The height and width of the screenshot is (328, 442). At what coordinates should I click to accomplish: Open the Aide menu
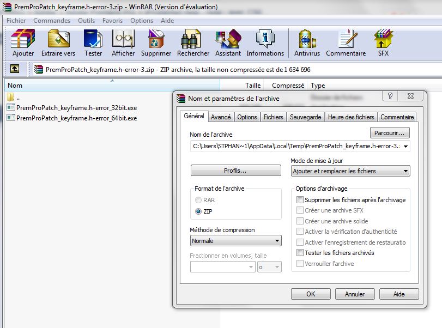167,21
